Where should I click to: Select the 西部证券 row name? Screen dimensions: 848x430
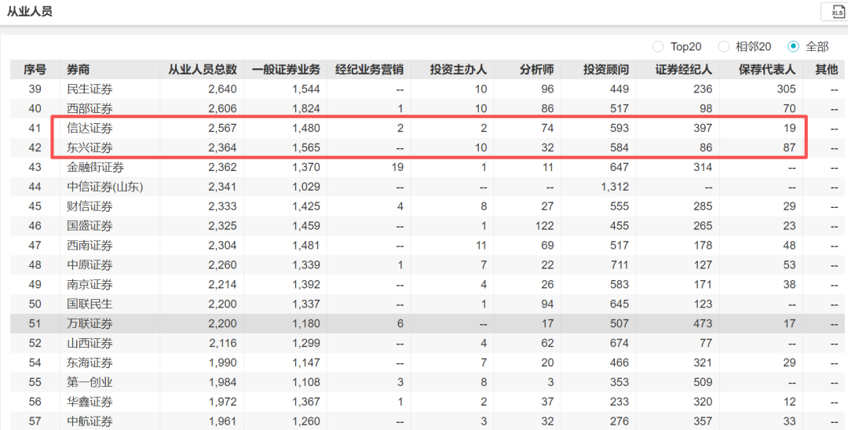pyautogui.click(x=90, y=108)
